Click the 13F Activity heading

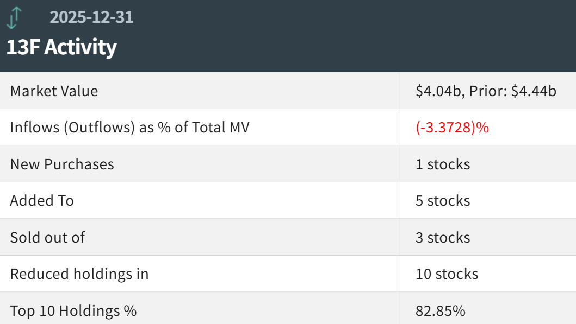click(61, 47)
